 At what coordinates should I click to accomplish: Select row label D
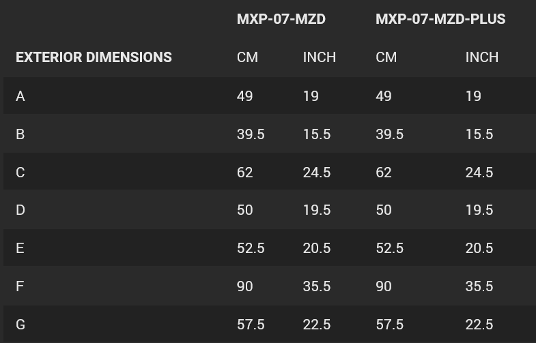coord(20,210)
